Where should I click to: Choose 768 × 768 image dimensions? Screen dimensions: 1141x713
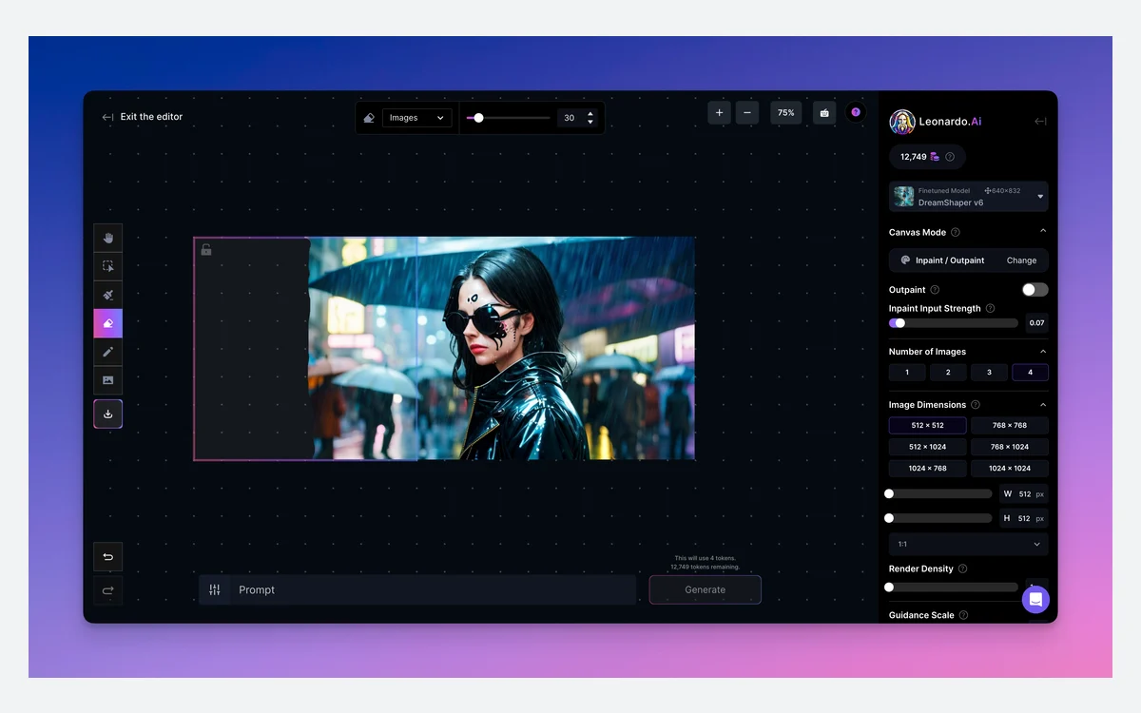coord(1010,426)
